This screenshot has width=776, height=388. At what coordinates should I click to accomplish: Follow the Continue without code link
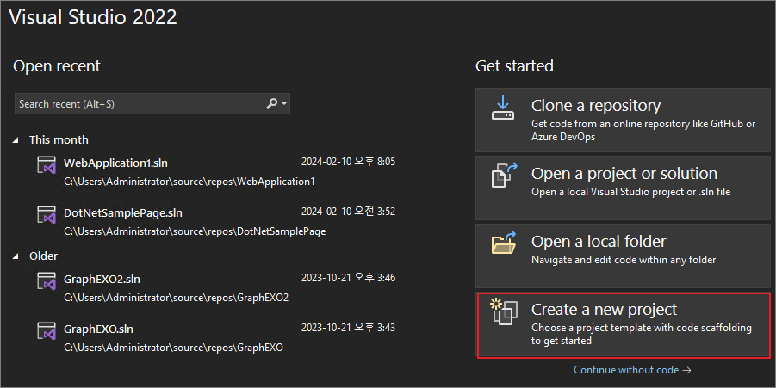(632, 370)
